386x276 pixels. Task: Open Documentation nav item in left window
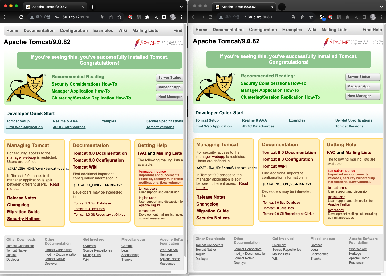coord(39,31)
